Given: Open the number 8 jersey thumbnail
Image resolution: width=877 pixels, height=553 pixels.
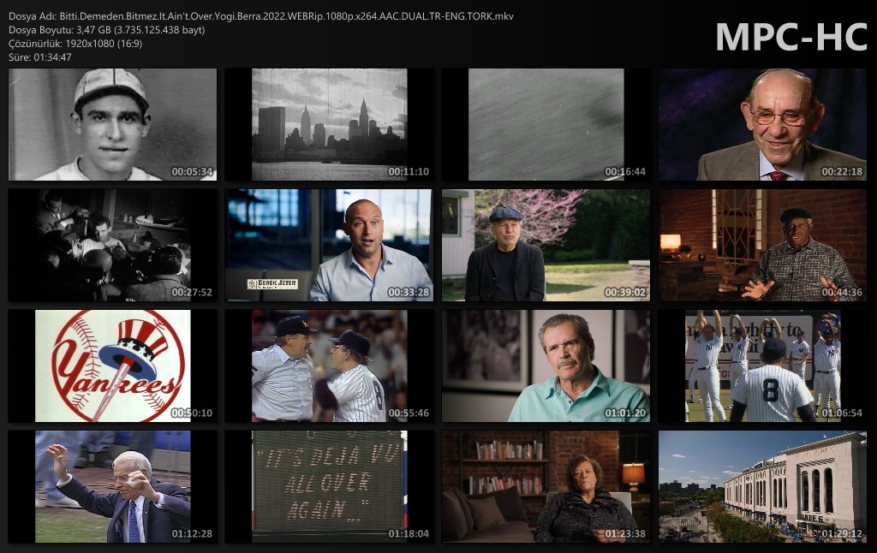Looking at the screenshot, I should (762, 366).
